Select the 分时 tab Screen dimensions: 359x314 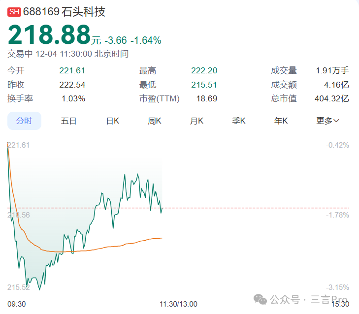pyautogui.click(x=24, y=121)
